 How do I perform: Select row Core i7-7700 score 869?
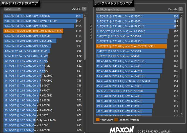pos(43,61)
